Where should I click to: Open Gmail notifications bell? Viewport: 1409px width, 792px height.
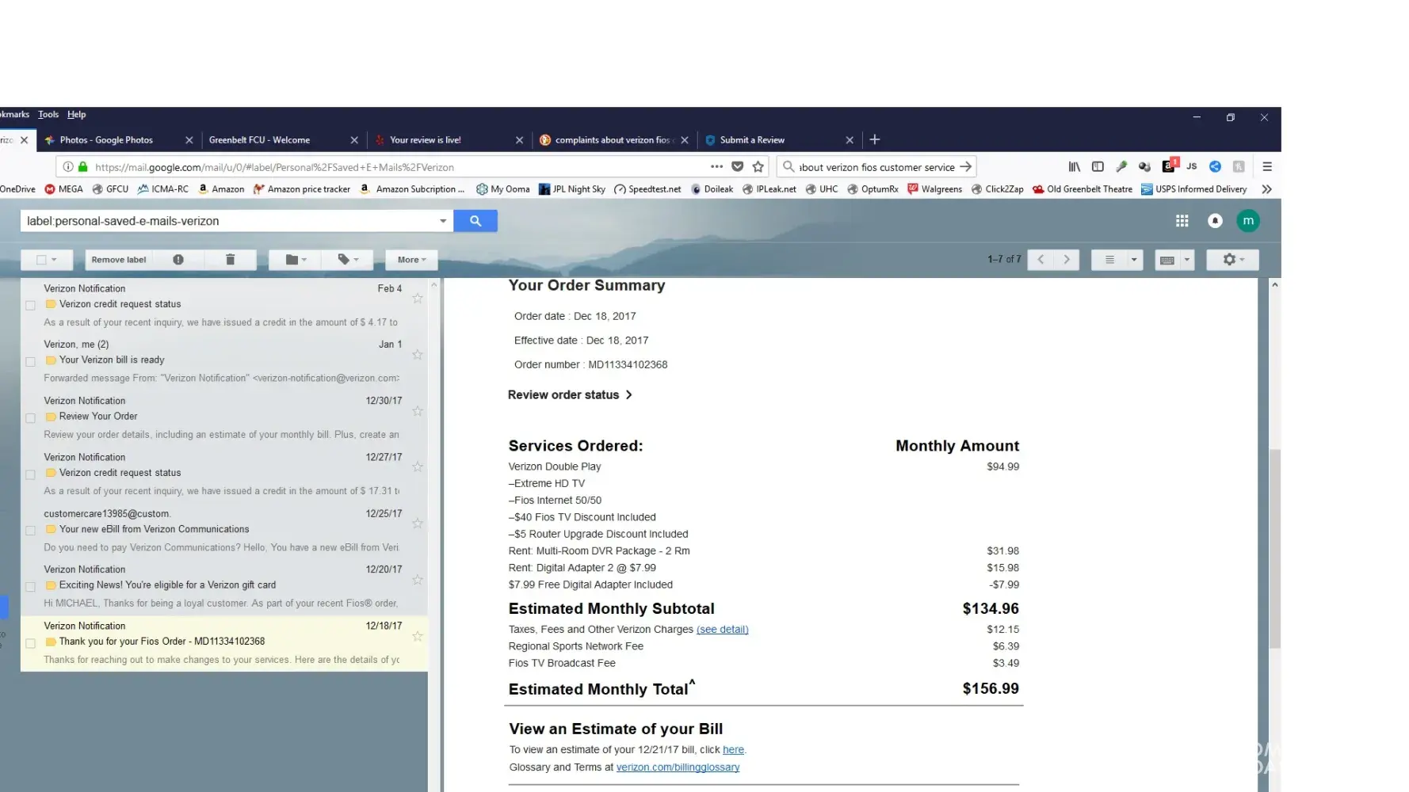tap(1214, 221)
